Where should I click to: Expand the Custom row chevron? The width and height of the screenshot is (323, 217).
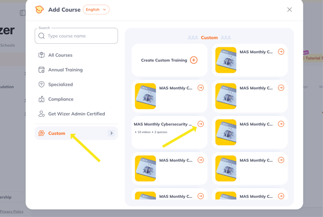111,133
